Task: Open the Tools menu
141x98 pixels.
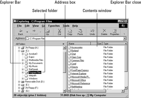Action: click(66, 26)
